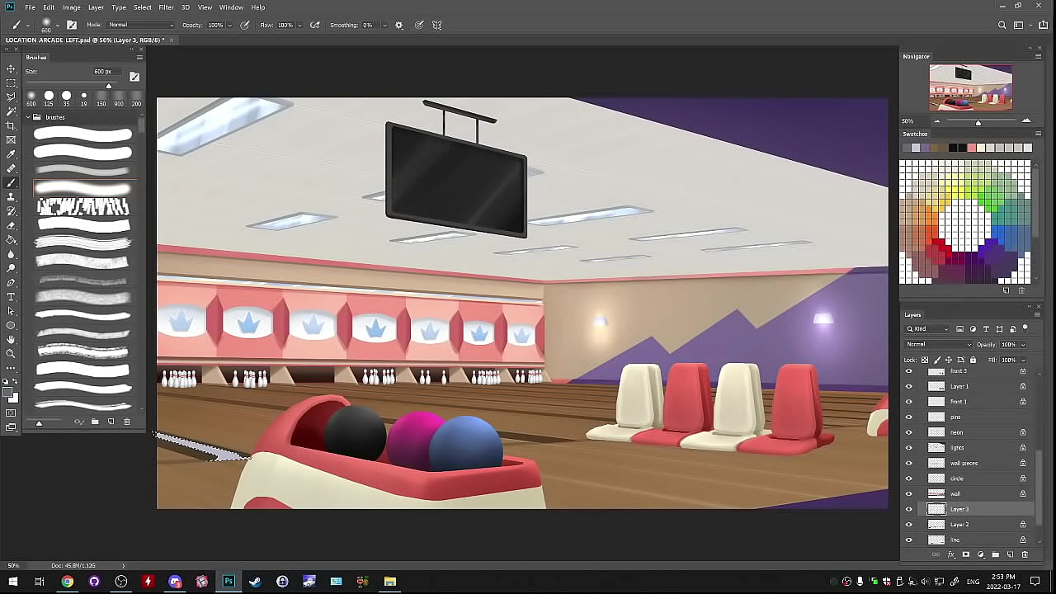Open layer blending mode dropdown
This screenshot has width=1056, height=594.
[x=938, y=344]
